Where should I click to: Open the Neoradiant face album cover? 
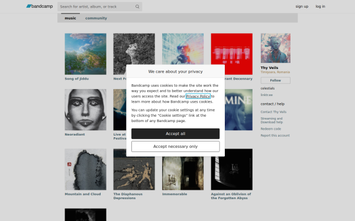click(85, 110)
